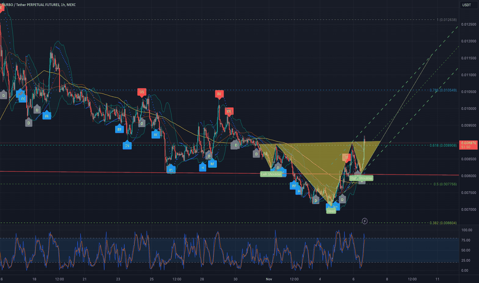Click the 0.007000 price axis label
479x283 pixels.
point(469,209)
